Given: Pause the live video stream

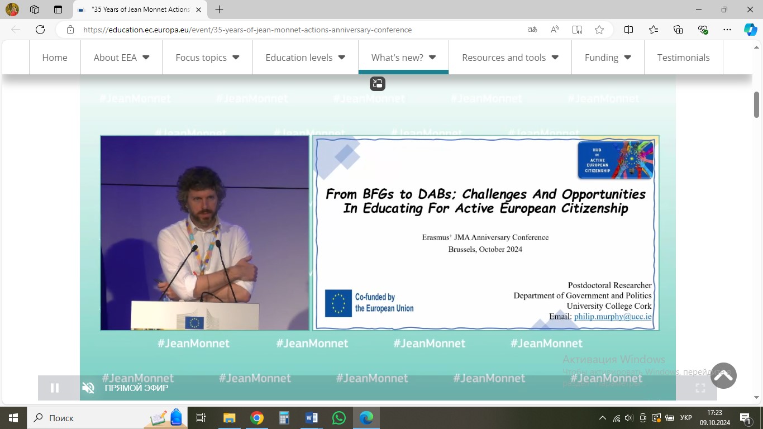Looking at the screenshot, I should coord(55,388).
